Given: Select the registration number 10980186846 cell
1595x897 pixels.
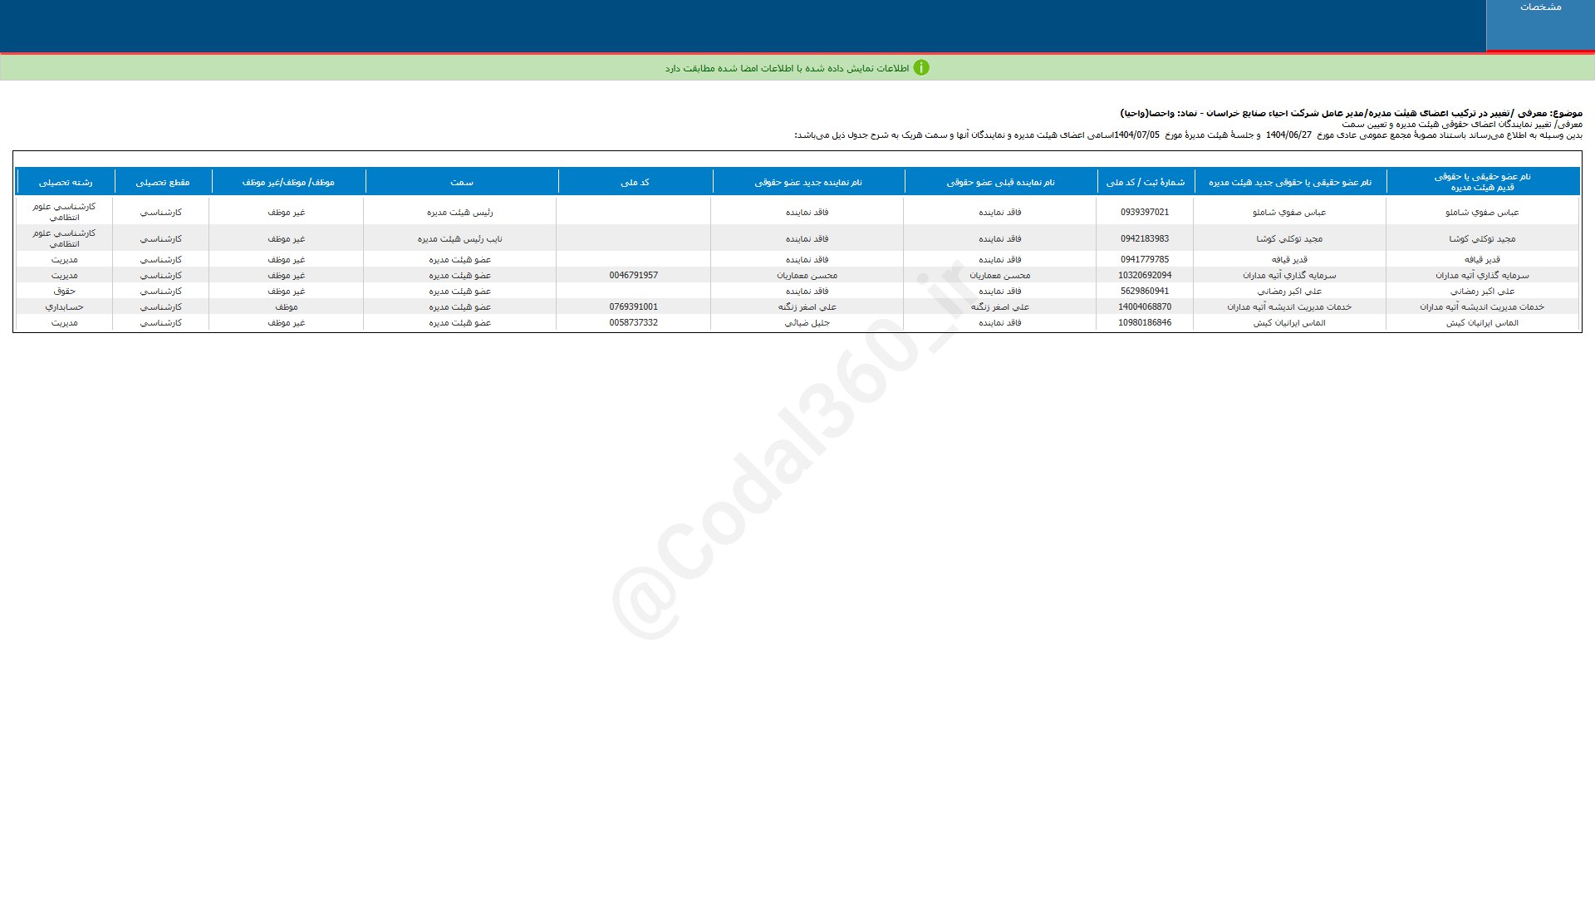Looking at the screenshot, I should (1144, 323).
